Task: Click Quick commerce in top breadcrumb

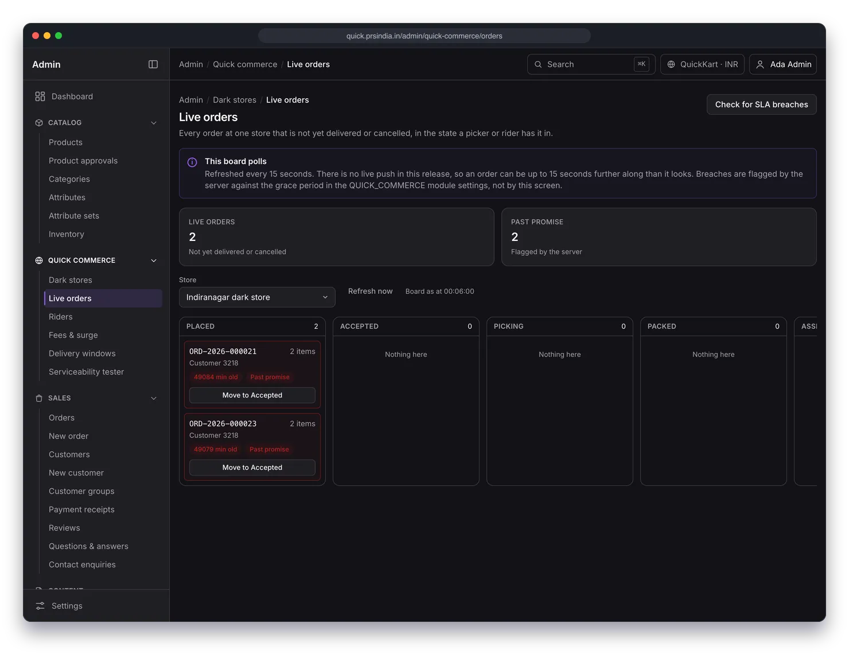Action: [x=245, y=64]
